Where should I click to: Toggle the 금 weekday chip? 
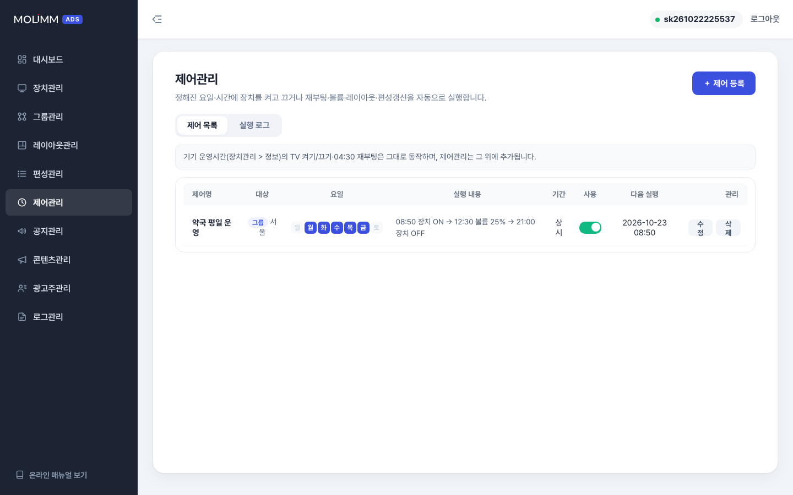click(x=363, y=228)
